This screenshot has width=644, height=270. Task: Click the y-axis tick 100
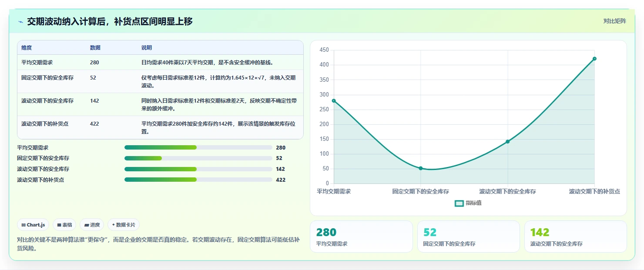[324, 154]
